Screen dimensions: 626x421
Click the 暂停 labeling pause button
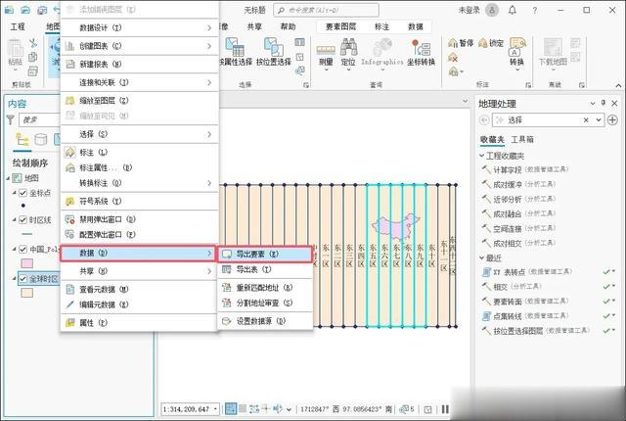461,43
